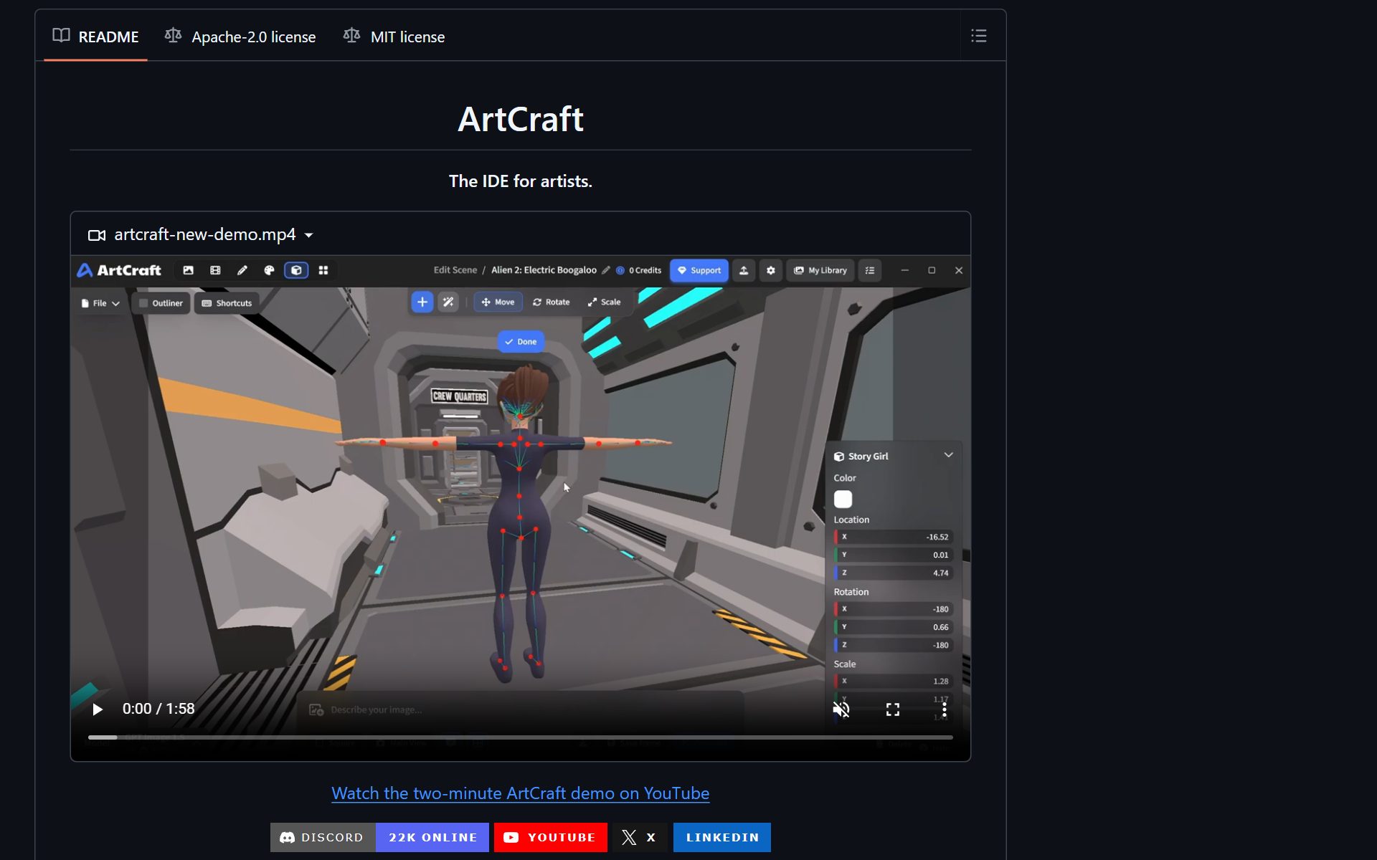Click the three-dot video options menu

945,709
